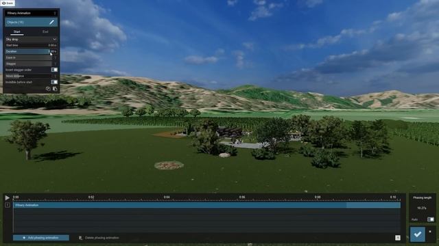Adjust the Ease in slider
Viewport: 439px width, 246px height.
pyautogui.click(x=31, y=57)
